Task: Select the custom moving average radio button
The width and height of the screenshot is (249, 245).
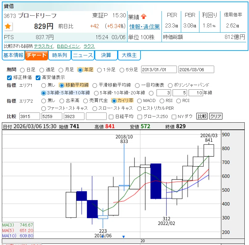Action: tap(151, 93)
